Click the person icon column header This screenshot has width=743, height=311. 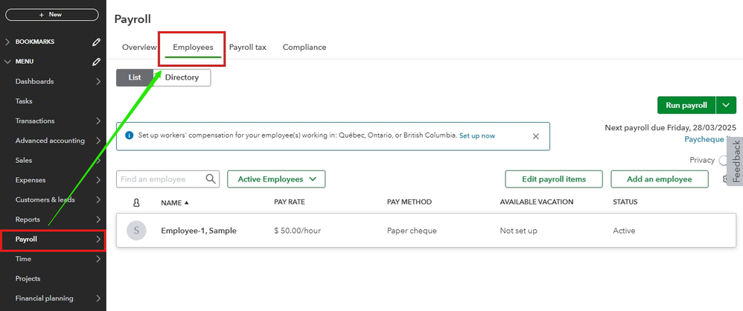pos(136,202)
